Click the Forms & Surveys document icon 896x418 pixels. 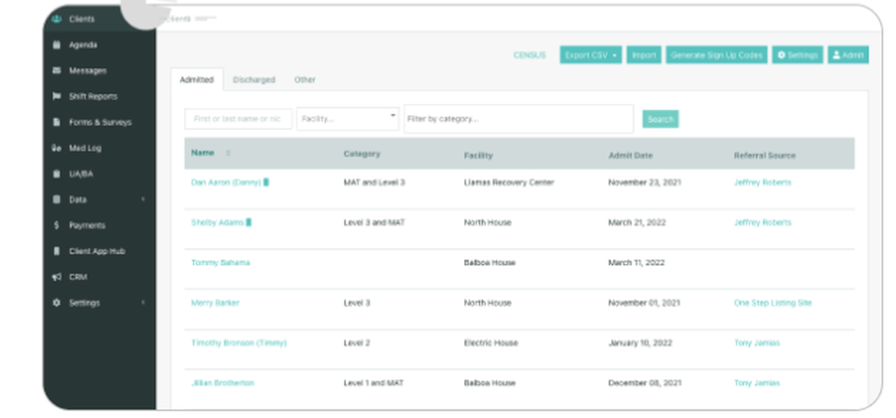pyautogui.click(x=56, y=122)
